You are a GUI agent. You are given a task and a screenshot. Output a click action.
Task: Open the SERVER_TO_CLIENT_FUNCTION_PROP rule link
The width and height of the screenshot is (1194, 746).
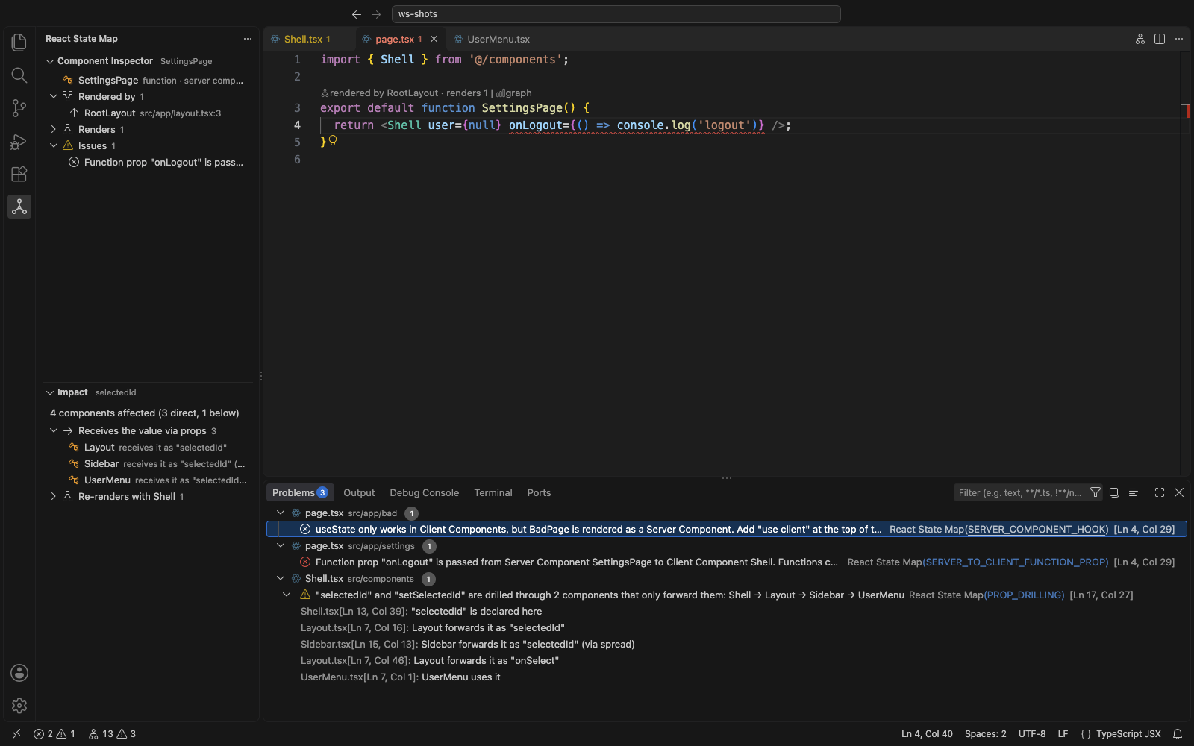click(x=1016, y=562)
